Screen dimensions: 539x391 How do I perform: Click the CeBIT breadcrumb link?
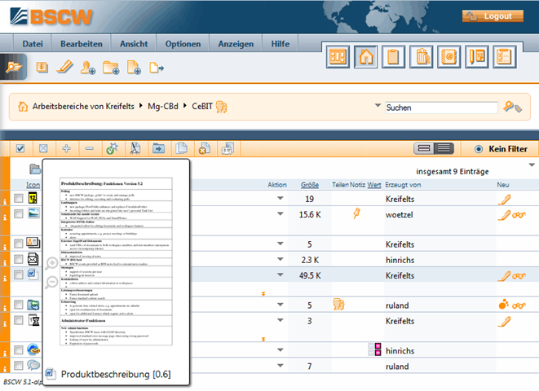202,107
